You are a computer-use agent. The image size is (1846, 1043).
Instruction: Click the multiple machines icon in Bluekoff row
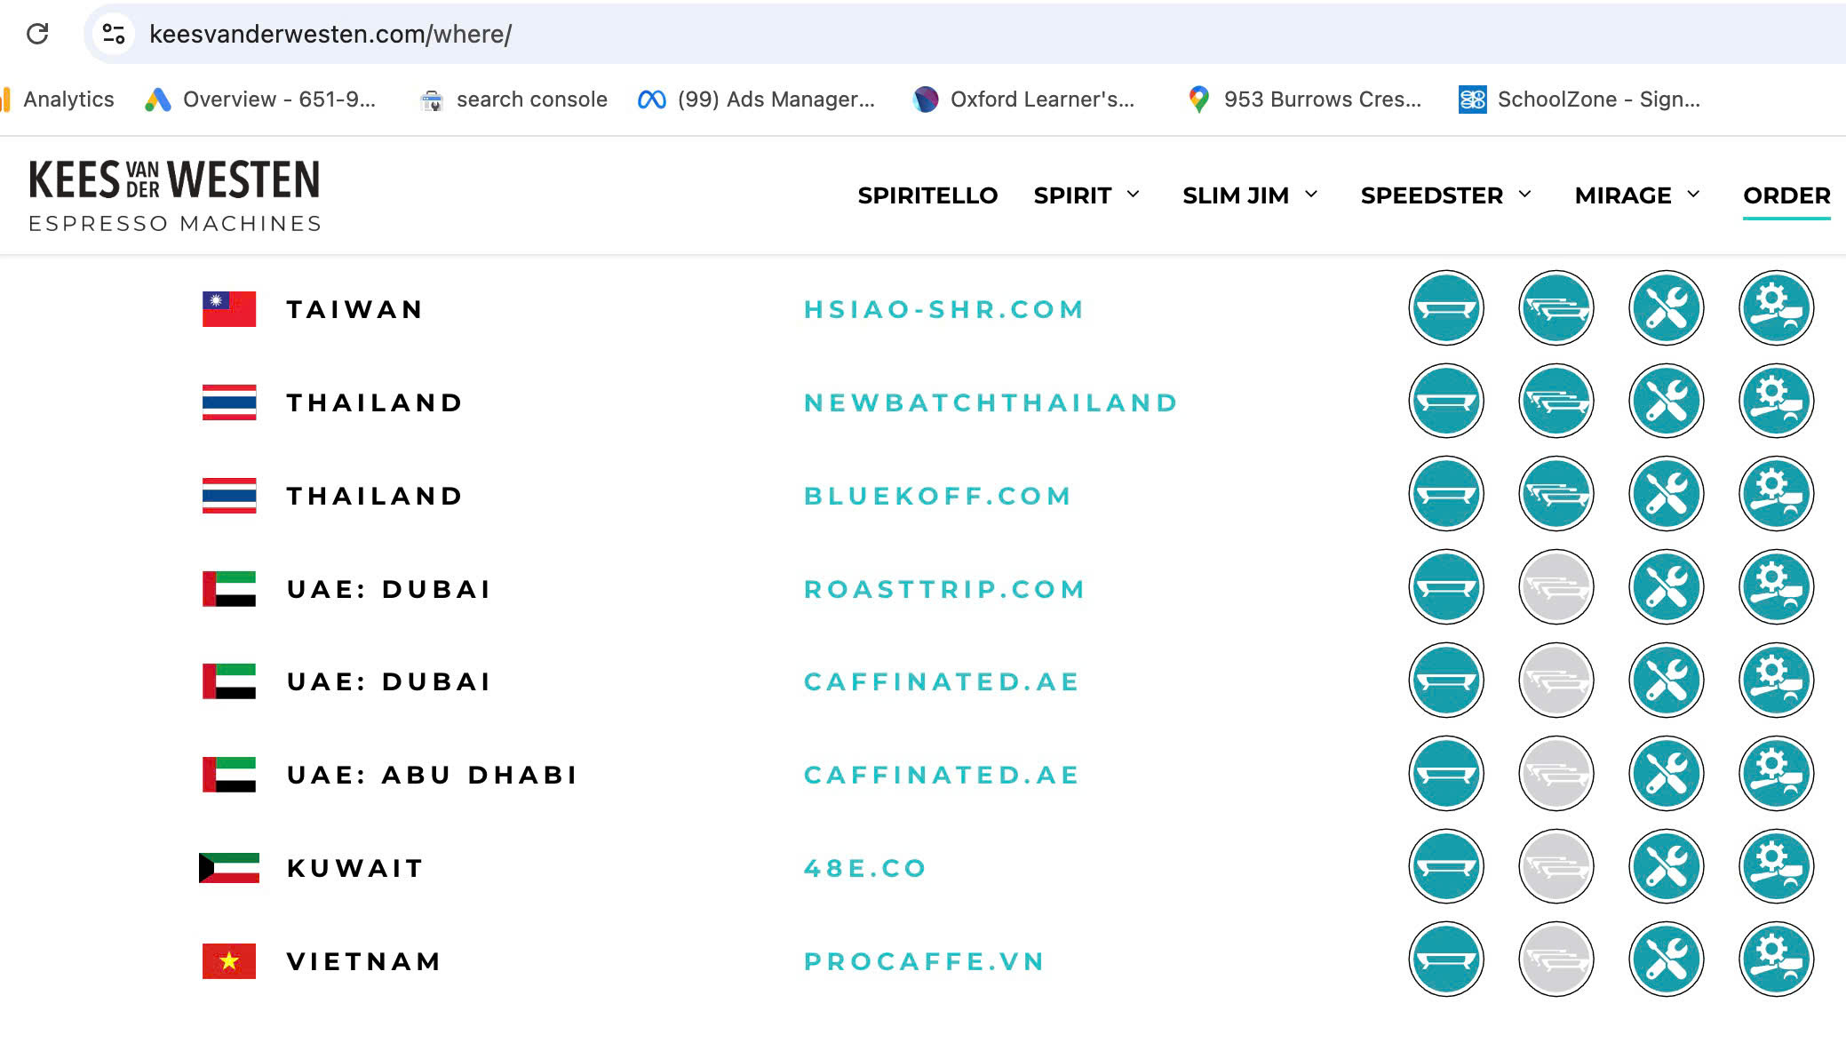(1556, 494)
